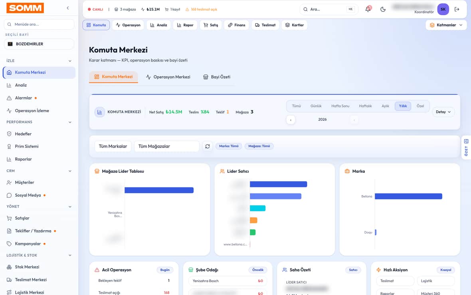Click the Bellona bar in Marka chart

tap(408, 196)
